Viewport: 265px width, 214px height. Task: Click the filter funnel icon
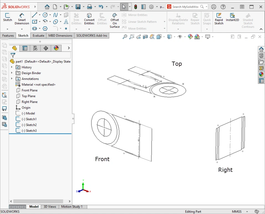click(13, 55)
